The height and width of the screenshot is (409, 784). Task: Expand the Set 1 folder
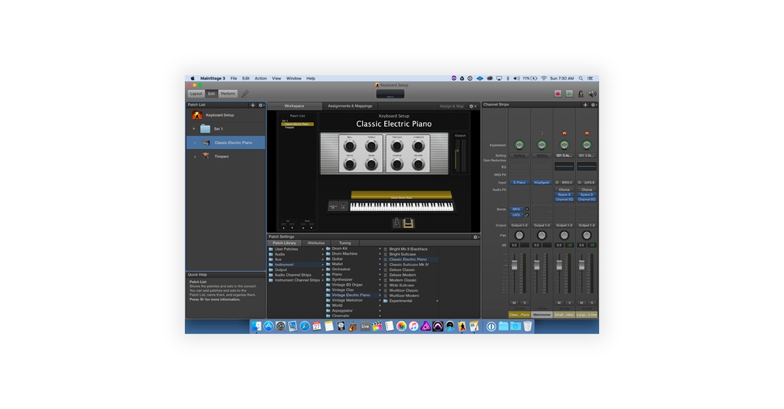coord(193,129)
